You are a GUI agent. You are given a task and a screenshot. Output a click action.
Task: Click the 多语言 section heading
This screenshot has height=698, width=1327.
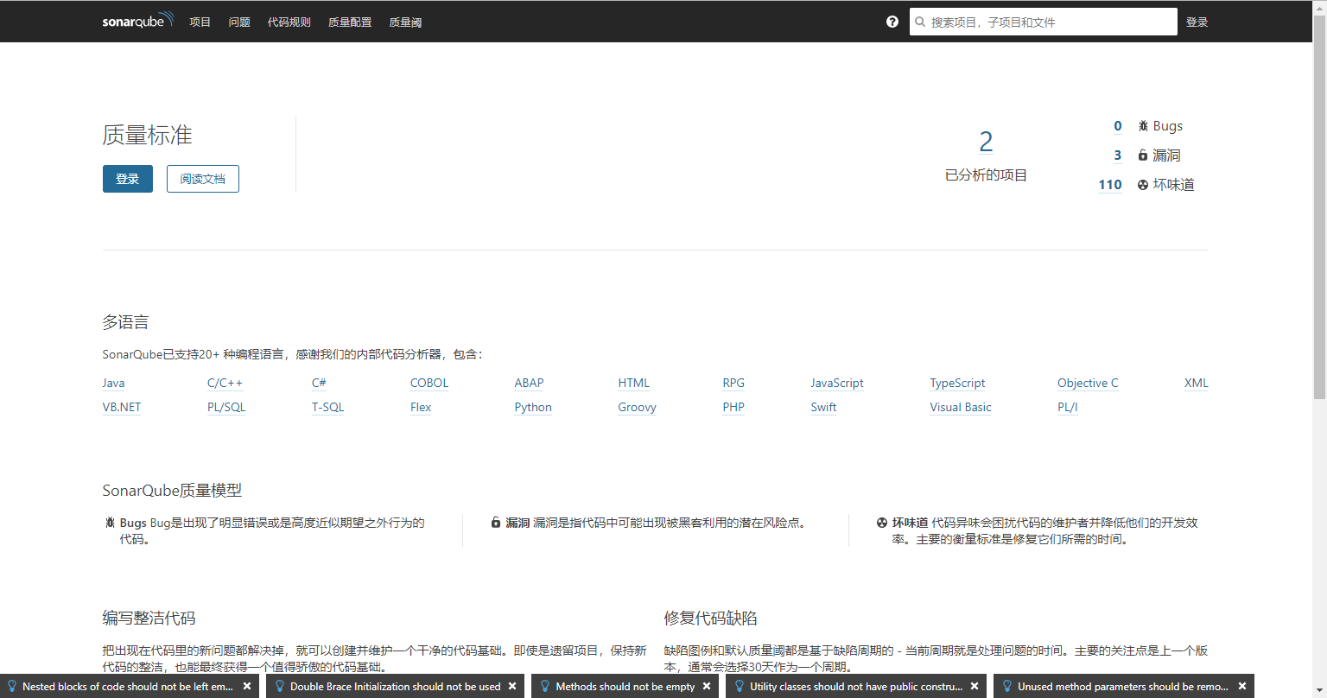(x=125, y=322)
